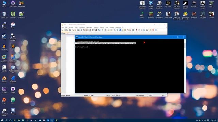Click the Dos\Windows status bar entry
The width and height of the screenshot is (218, 122).
140,95
